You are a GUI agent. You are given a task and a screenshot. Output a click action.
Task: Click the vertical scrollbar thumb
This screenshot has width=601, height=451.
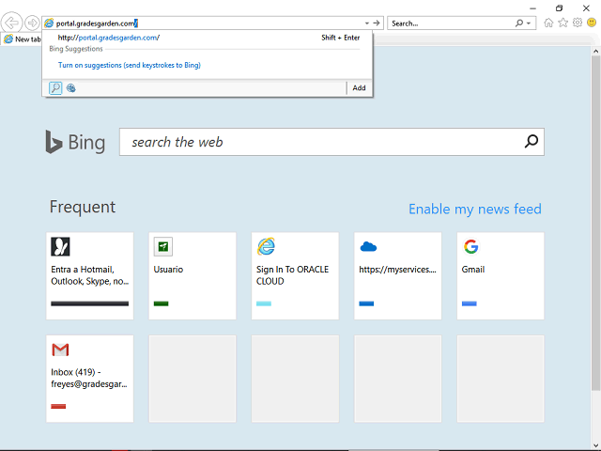click(595, 224)
